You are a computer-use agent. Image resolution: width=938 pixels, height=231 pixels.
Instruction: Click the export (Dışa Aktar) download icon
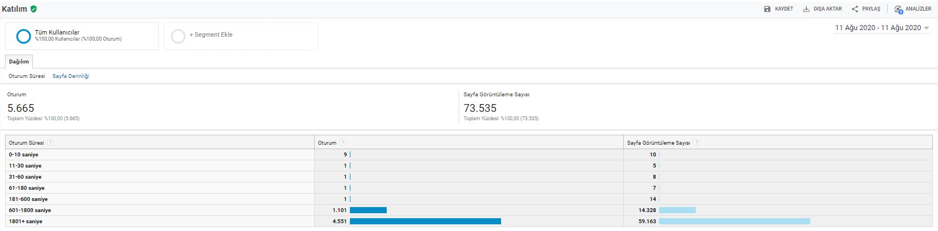pyautogui.click(x=806, y=9)
